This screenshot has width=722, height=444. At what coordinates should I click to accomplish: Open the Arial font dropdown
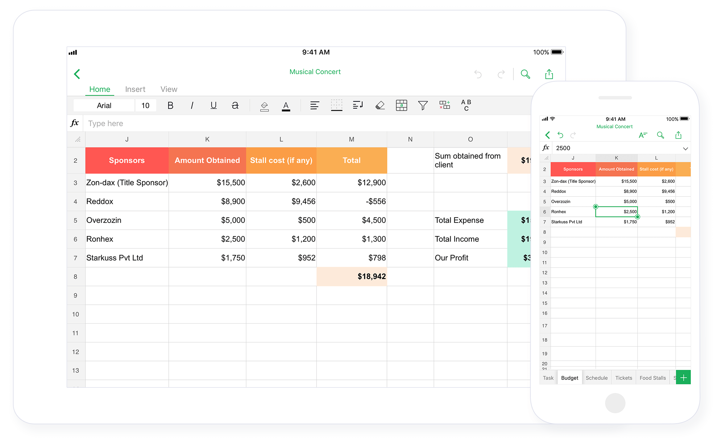(x=104, y=105)
